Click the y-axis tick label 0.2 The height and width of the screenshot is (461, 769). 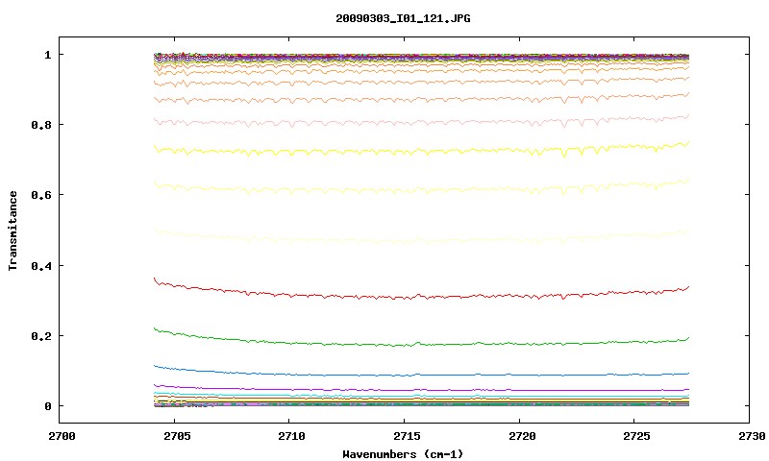tap(41, 336)
